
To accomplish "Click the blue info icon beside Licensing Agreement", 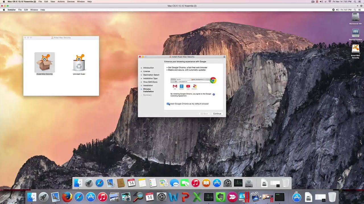I will pyautogui.click(x=214, y=94).
